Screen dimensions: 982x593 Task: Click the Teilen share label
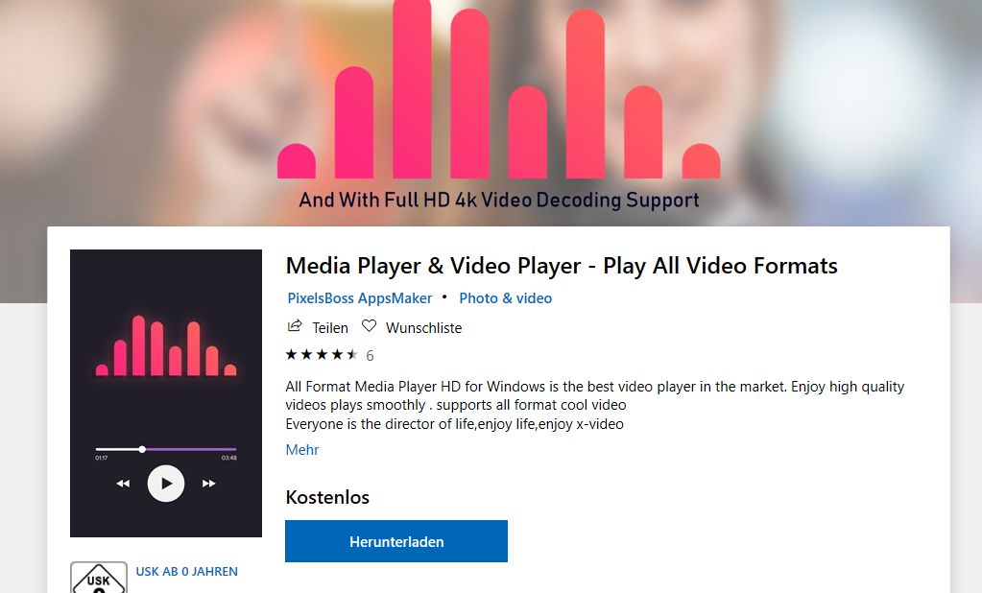click(x=330, y=327)
